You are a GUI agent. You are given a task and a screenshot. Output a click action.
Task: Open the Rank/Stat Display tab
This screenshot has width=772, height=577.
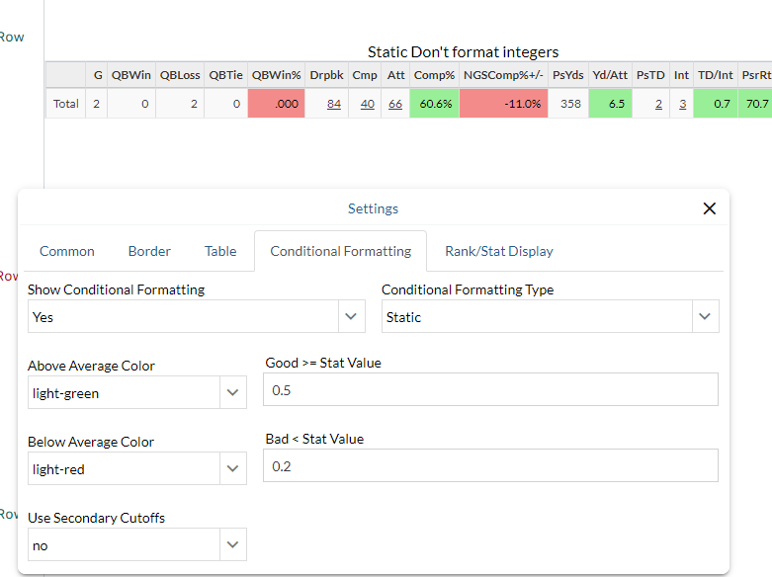(x=498, y=251)
